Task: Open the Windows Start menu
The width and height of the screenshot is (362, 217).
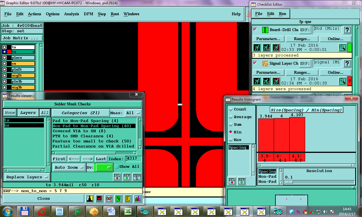Action: (x=8, y=211)
